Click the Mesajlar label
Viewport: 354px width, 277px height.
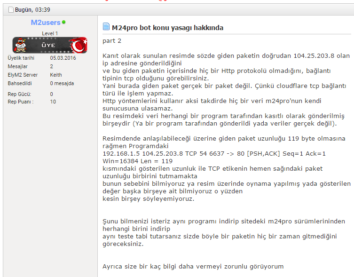(x=17, y=66)
